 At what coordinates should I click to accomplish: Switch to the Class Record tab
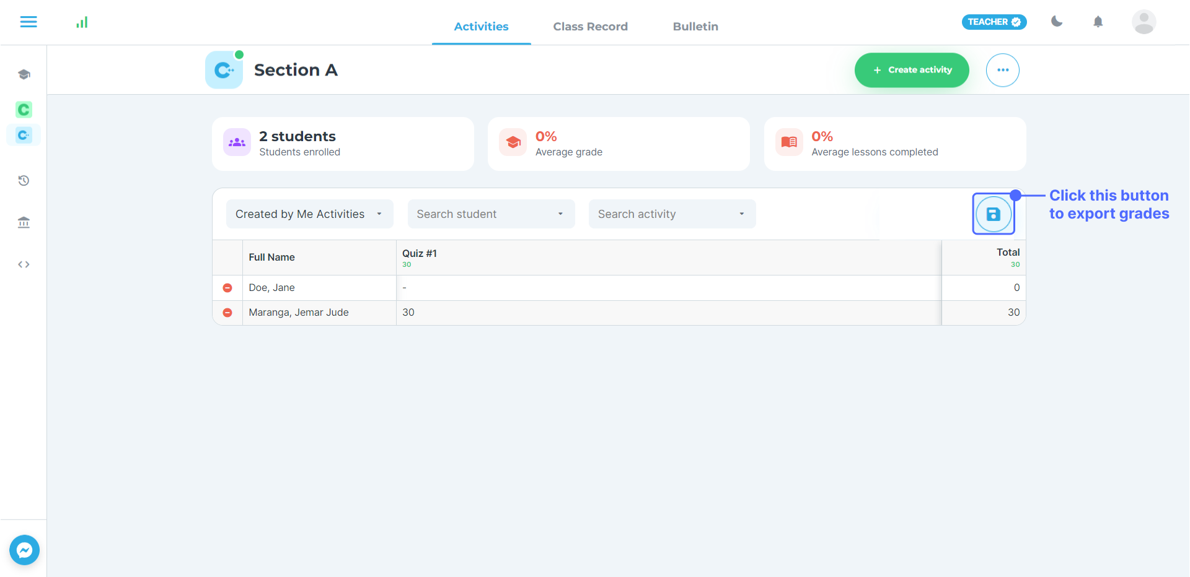(x=590, y=27)
